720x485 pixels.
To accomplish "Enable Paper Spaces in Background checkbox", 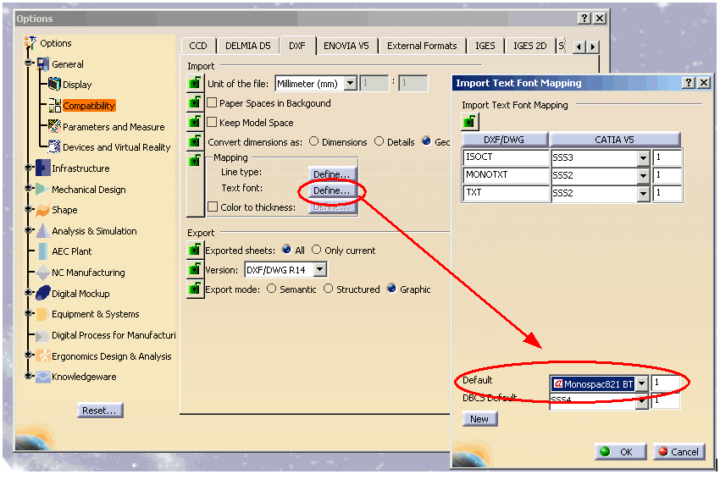I will pos(212,102).
